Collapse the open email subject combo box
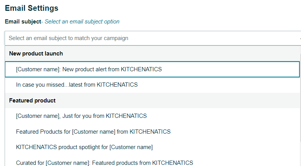301x166 pixels. (x=299, y=38)
